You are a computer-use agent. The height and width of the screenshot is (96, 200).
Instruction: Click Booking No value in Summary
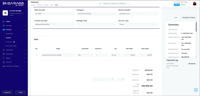click(187, 34)
